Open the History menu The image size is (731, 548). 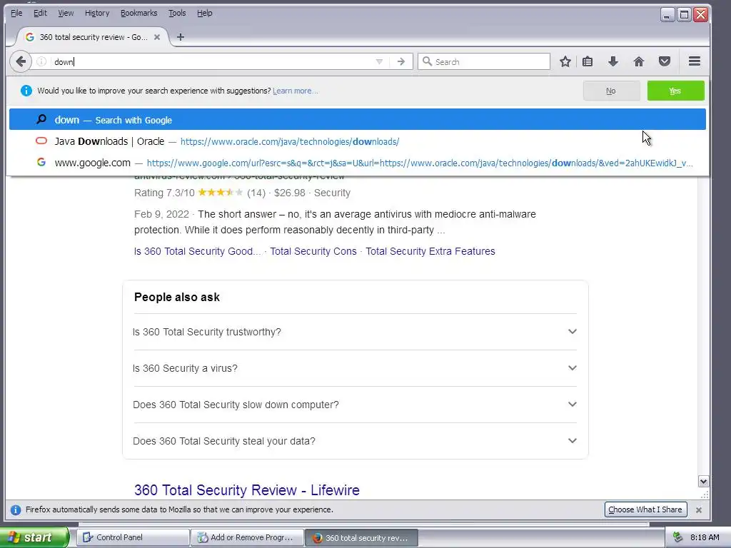tap(97, 13)
